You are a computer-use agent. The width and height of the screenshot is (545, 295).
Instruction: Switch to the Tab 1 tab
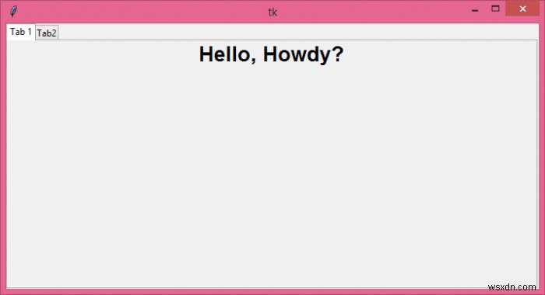(20, 32)
